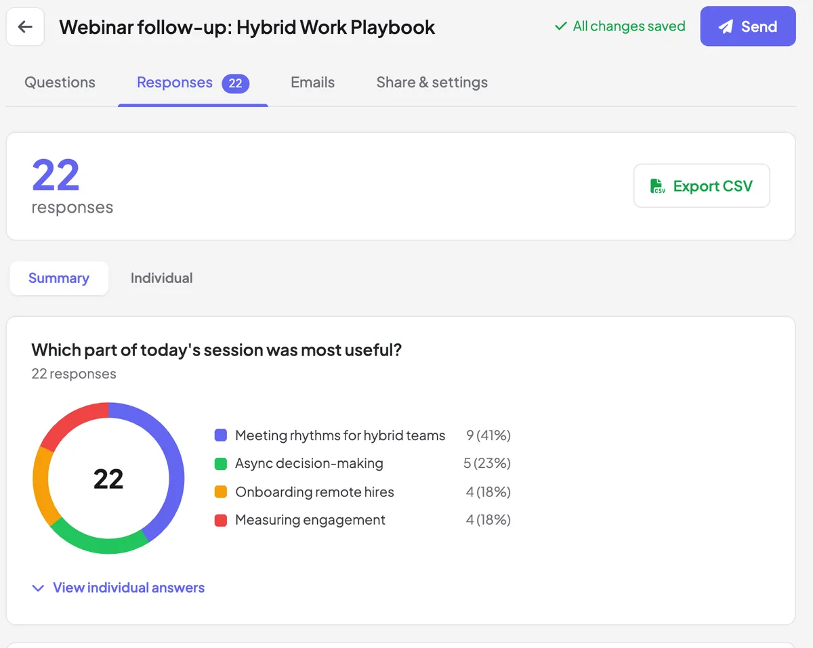The height and width of the screenshot is (648, 813).
Task: Click the legend label Measuring engagement
Action: 310,521
